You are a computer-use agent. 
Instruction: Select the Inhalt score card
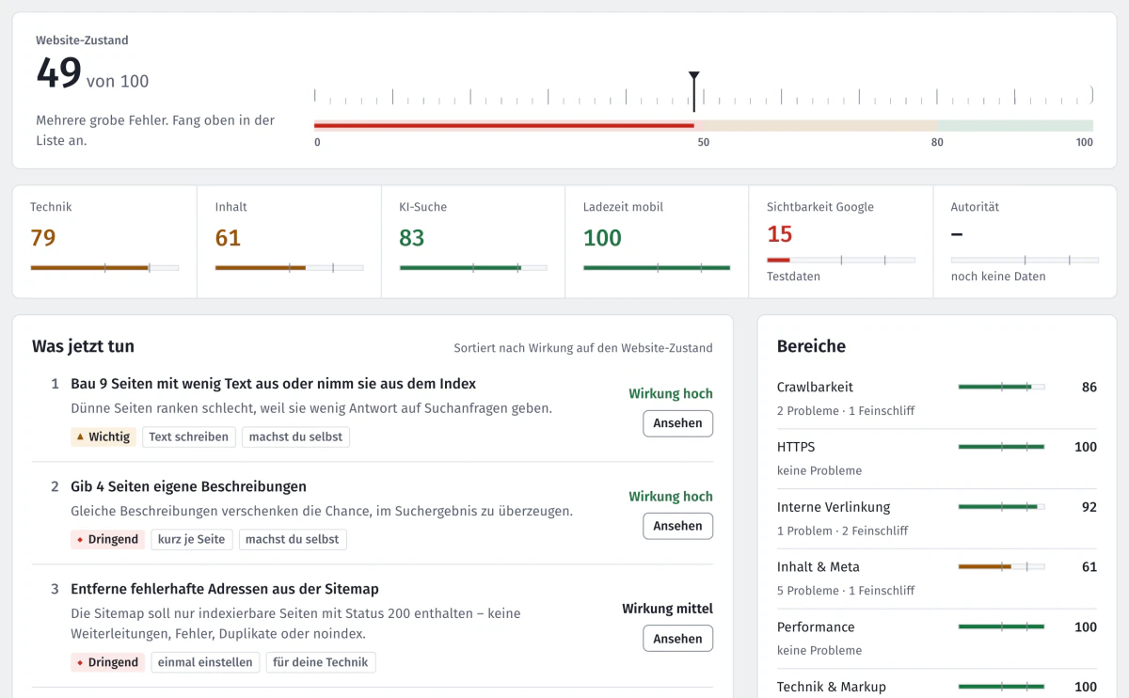pos(289,242)
